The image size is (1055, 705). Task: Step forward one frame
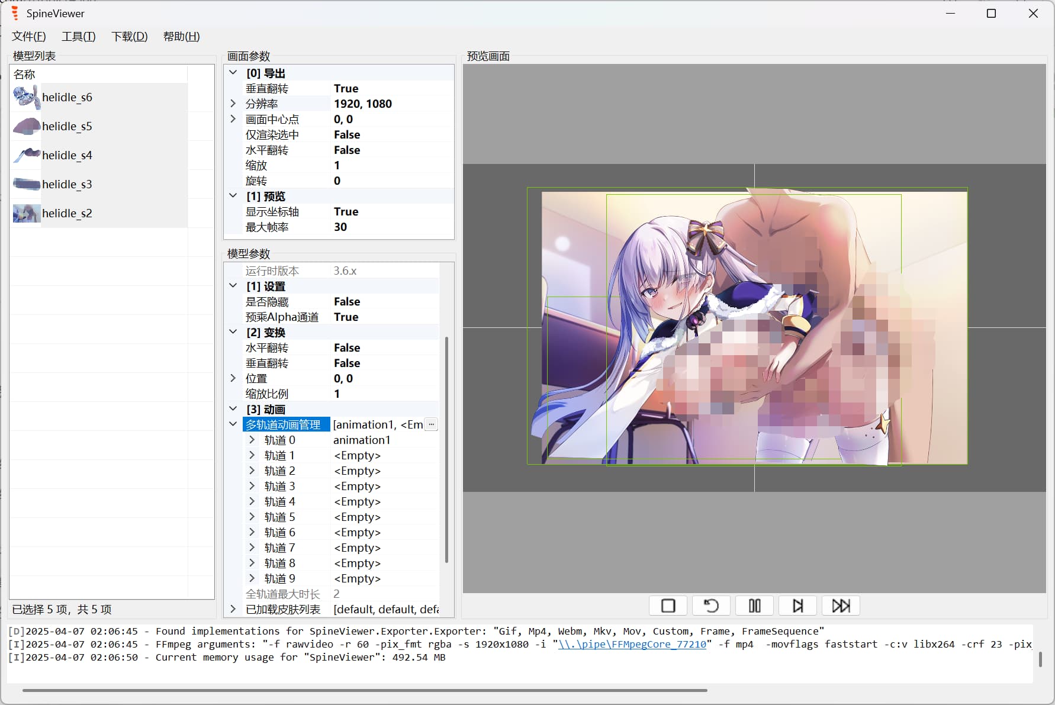click(x=797, y=606)
